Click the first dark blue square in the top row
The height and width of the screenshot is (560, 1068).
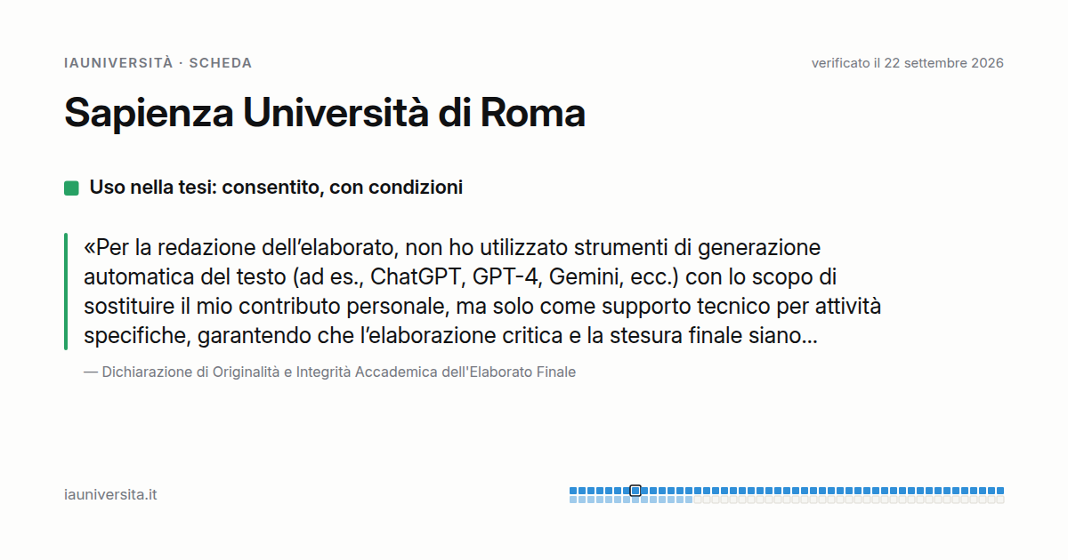click(x=573, y=491)
